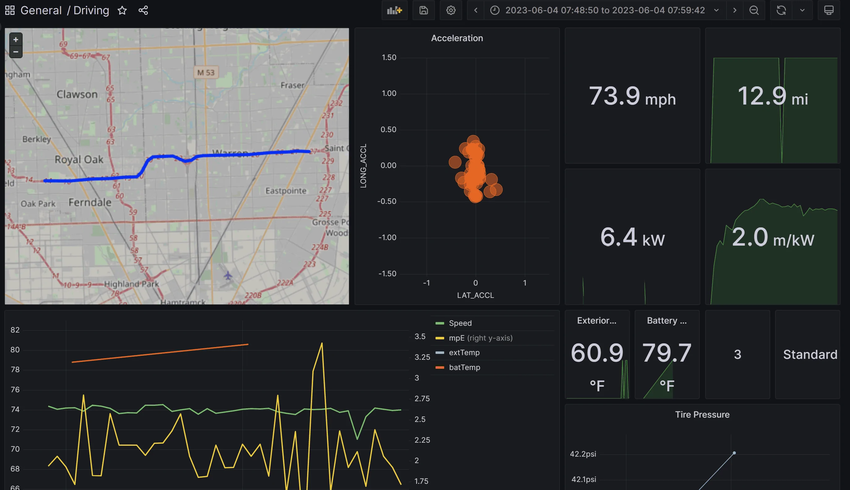Shift time range backward with left chevron
Image resolution: width=850 pixels, height=490 pixels.
click(475, 11)
